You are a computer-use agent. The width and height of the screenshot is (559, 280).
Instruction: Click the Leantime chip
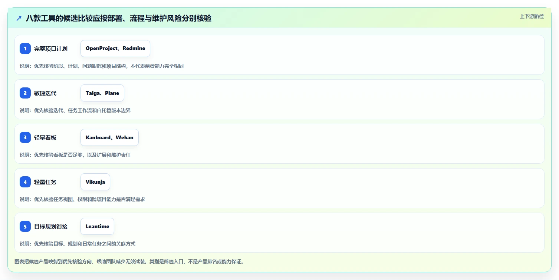[97, 226]
